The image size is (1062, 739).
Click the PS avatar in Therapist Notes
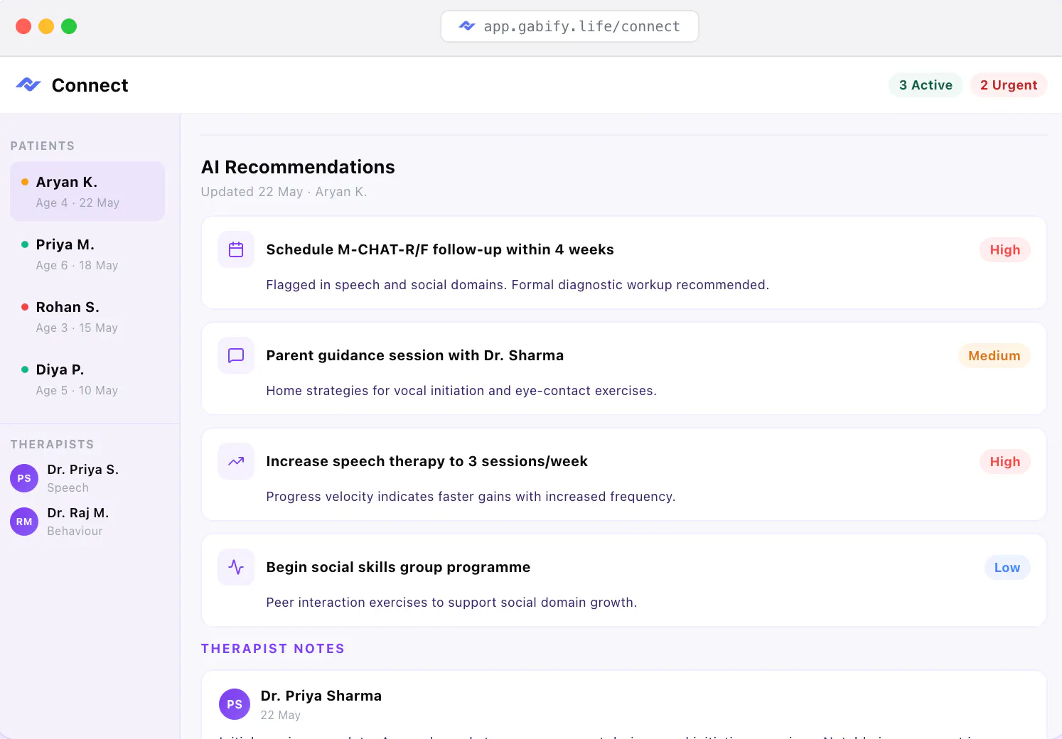tap(235, 704)
